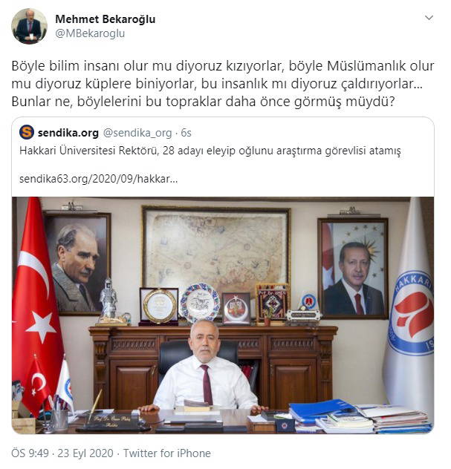Screen dimensions: 451x469
Task: Open the sendika.org account name
Action: point(68,133)
